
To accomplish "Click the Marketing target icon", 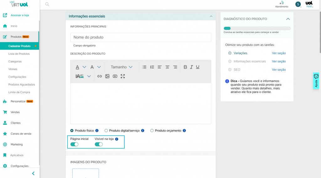I will click(x=5, y=145).
